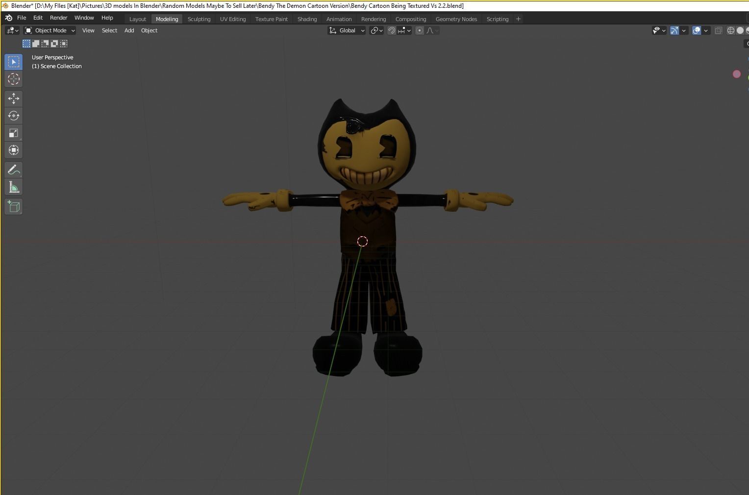Set selection mode to extend
Viewport: 749px width, 495px height.
click(36, 44)
